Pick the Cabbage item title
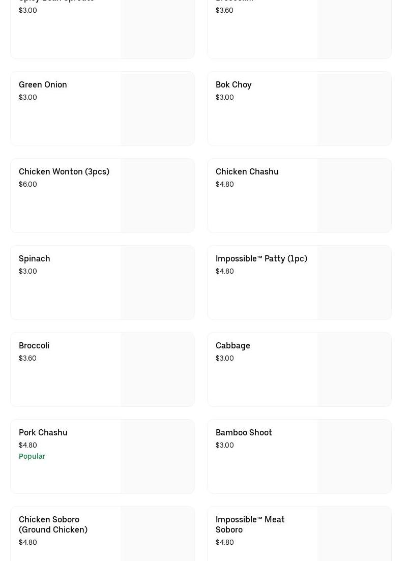 [232, 345]
